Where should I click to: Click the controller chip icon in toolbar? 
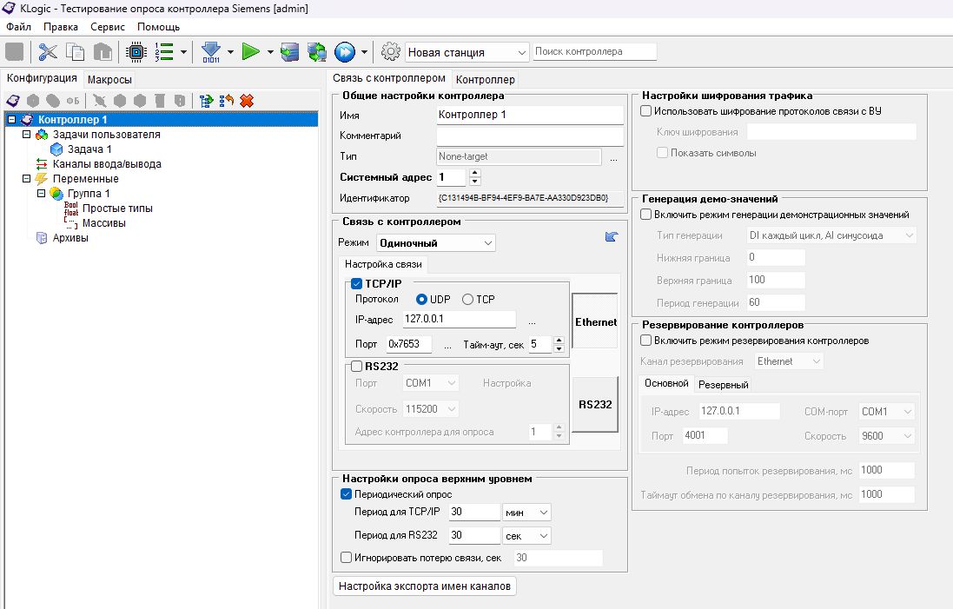tap(136, 52)
